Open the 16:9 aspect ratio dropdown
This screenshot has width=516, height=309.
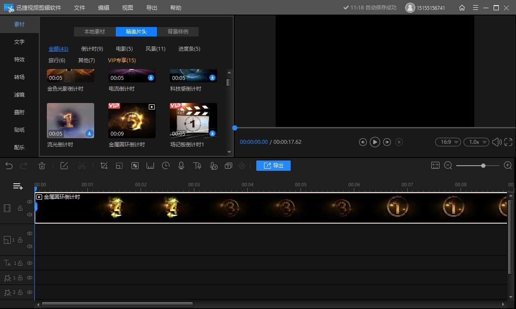(x=448, y=142)
